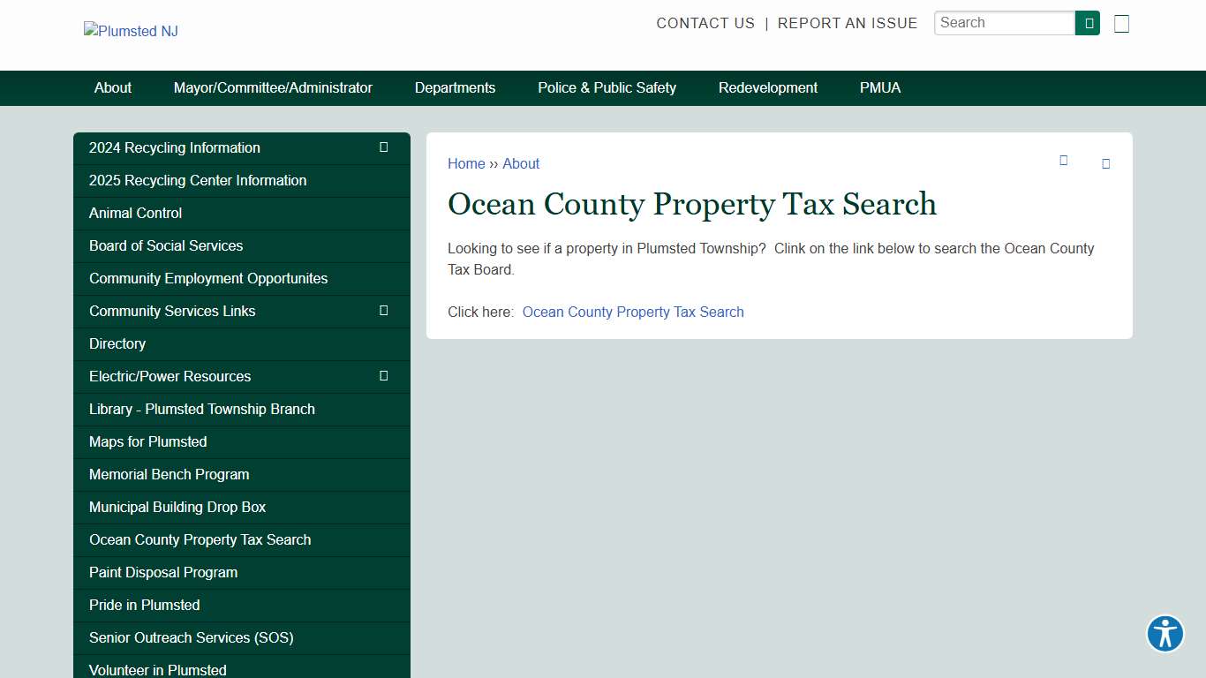This screenshot has height=678, width=1206.
Task: Expand the 2024 Recycling Information submenu
Action: (383, 147)
